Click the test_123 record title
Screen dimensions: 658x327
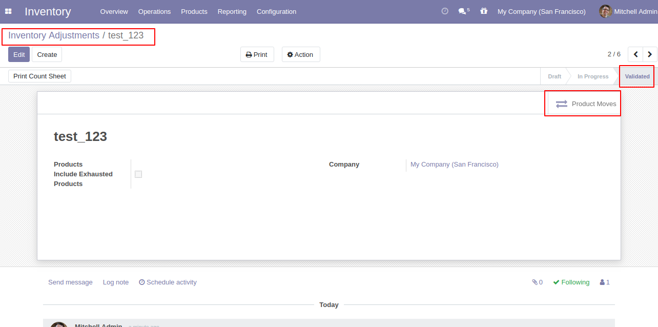click(x=80, y=136)
